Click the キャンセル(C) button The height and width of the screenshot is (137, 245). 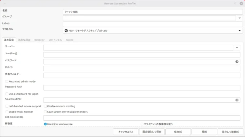point(126,132)
